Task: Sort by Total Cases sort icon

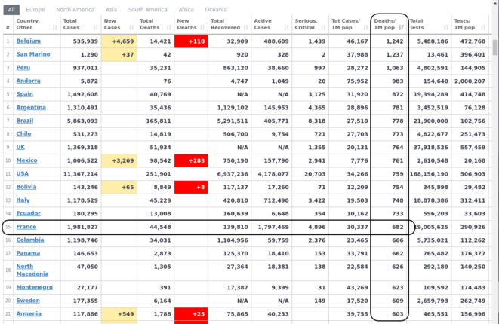Action: click(95, 28)
